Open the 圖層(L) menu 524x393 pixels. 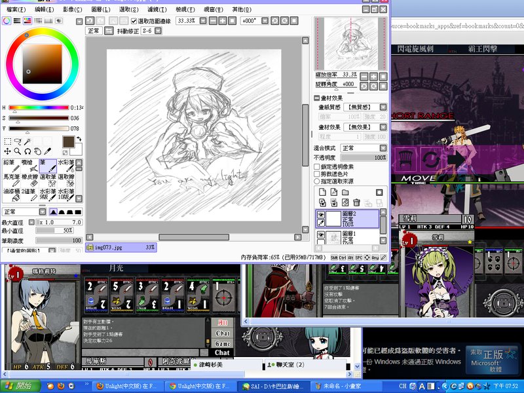[x=101, y=9]
